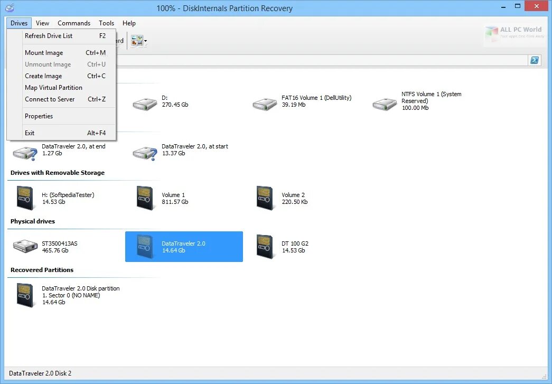Click '1.27 Gb' size text
The height and width of the screenshot is (384, 552).
pyautogui.click(x=52, y=154)
